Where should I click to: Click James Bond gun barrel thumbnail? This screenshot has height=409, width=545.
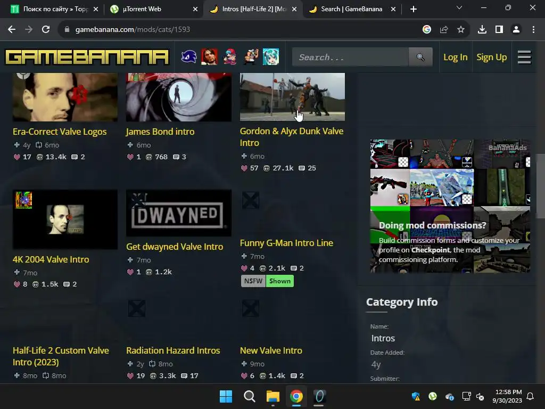click(179, 97)
